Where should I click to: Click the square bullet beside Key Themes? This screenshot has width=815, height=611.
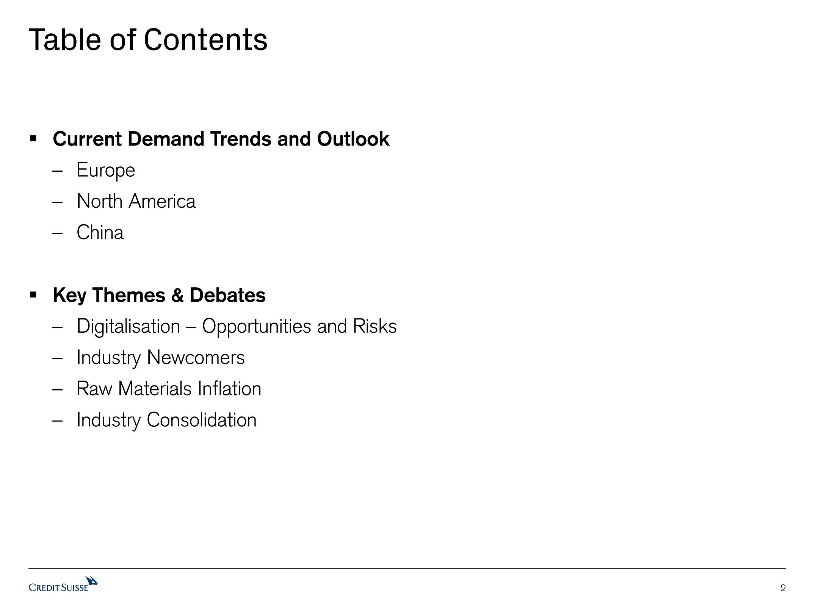pos(33,295)
